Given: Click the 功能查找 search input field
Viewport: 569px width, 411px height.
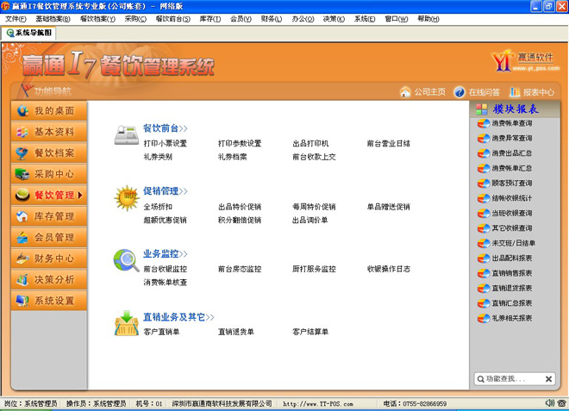Looking at the screenshot, I should point(513,379).
